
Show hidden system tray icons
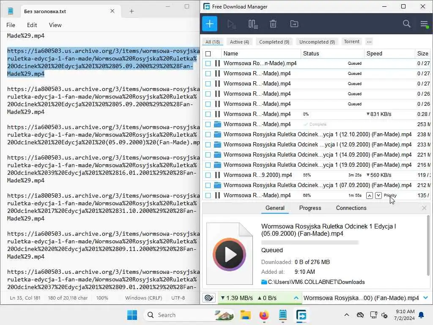347,315
